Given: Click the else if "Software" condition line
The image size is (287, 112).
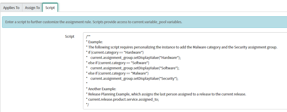Looking at the screenshot, I should tap(117, 63).
